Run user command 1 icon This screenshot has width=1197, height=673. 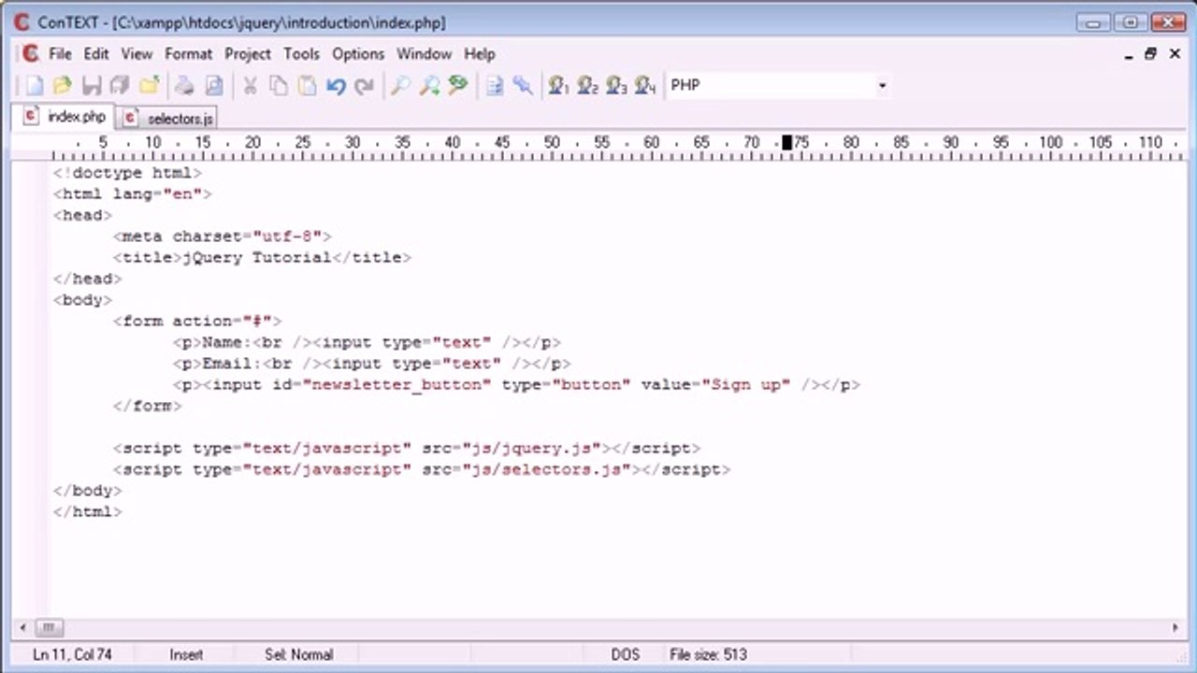(559, 86)
